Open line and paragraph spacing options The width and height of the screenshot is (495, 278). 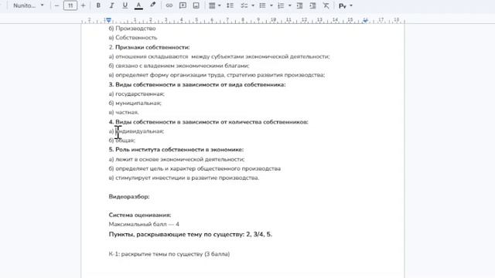coord(230,5)
